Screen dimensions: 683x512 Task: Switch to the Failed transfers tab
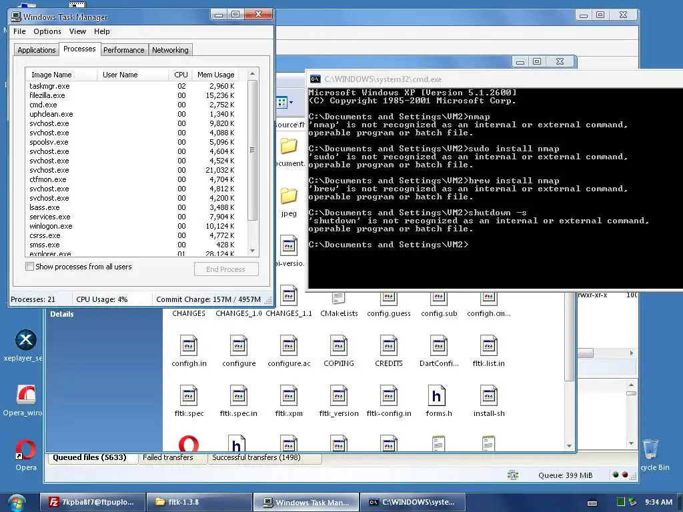(168, 457)
